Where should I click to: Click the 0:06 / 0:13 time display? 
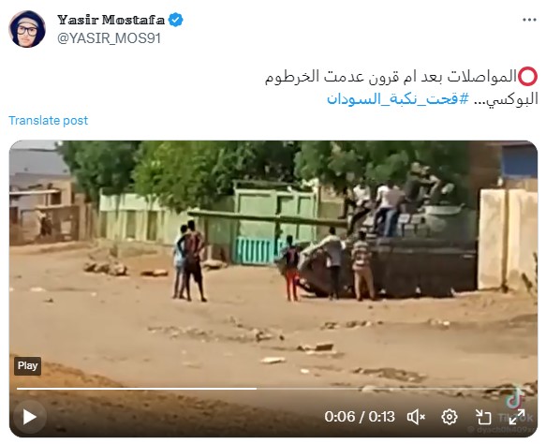coord(360,417)
